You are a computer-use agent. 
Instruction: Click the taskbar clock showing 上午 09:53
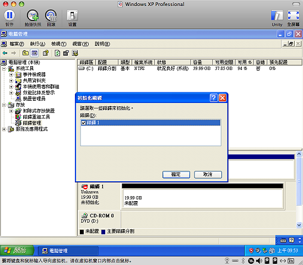[288, 251]
